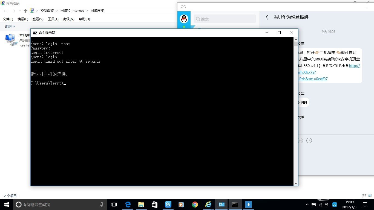
Task: Open File Explorer from taskbar
Action: [141, 205]
